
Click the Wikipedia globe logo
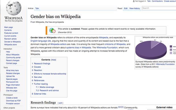(13, 8)
